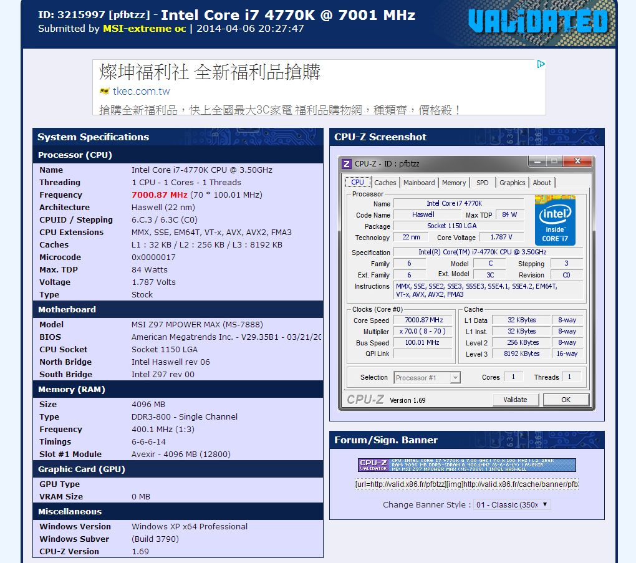The height and width of the screenshot is (563, 636).
Task: Click the Max TDP '84 W' field
Action: [509, 214]
